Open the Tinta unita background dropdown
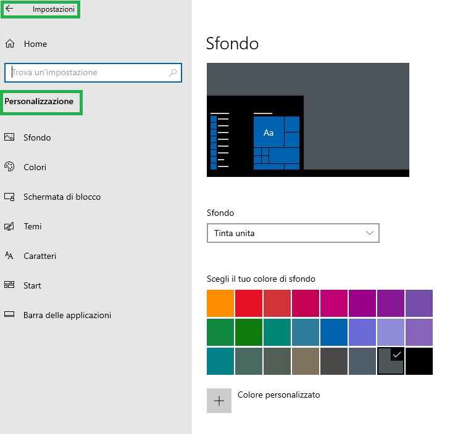This screenshot has width=463, height=434. pyautogui.click(x=293, y=233)
